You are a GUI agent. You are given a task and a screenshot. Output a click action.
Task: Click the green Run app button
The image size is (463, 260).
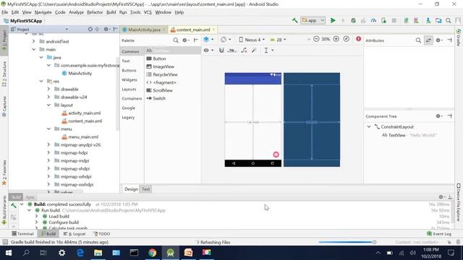333,20
